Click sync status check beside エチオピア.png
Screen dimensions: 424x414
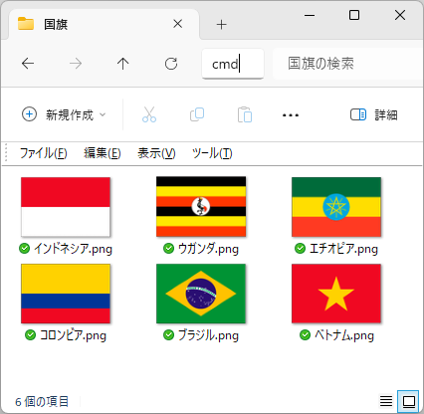click(300, 249)
